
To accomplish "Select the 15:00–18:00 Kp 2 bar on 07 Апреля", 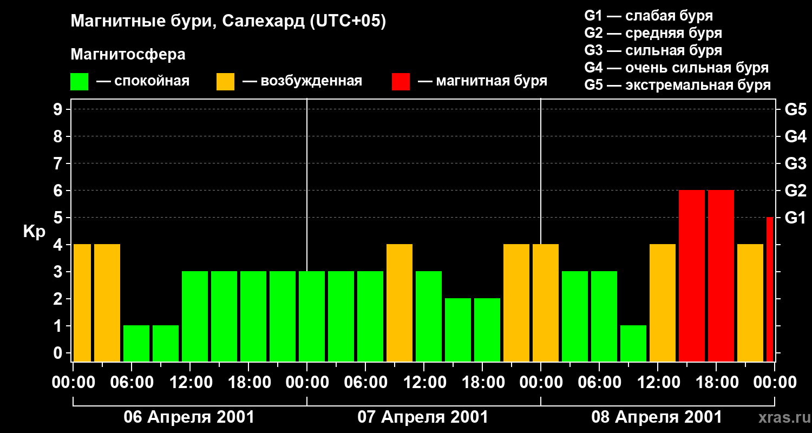I will pyautogui.click(x=458, y=330).
